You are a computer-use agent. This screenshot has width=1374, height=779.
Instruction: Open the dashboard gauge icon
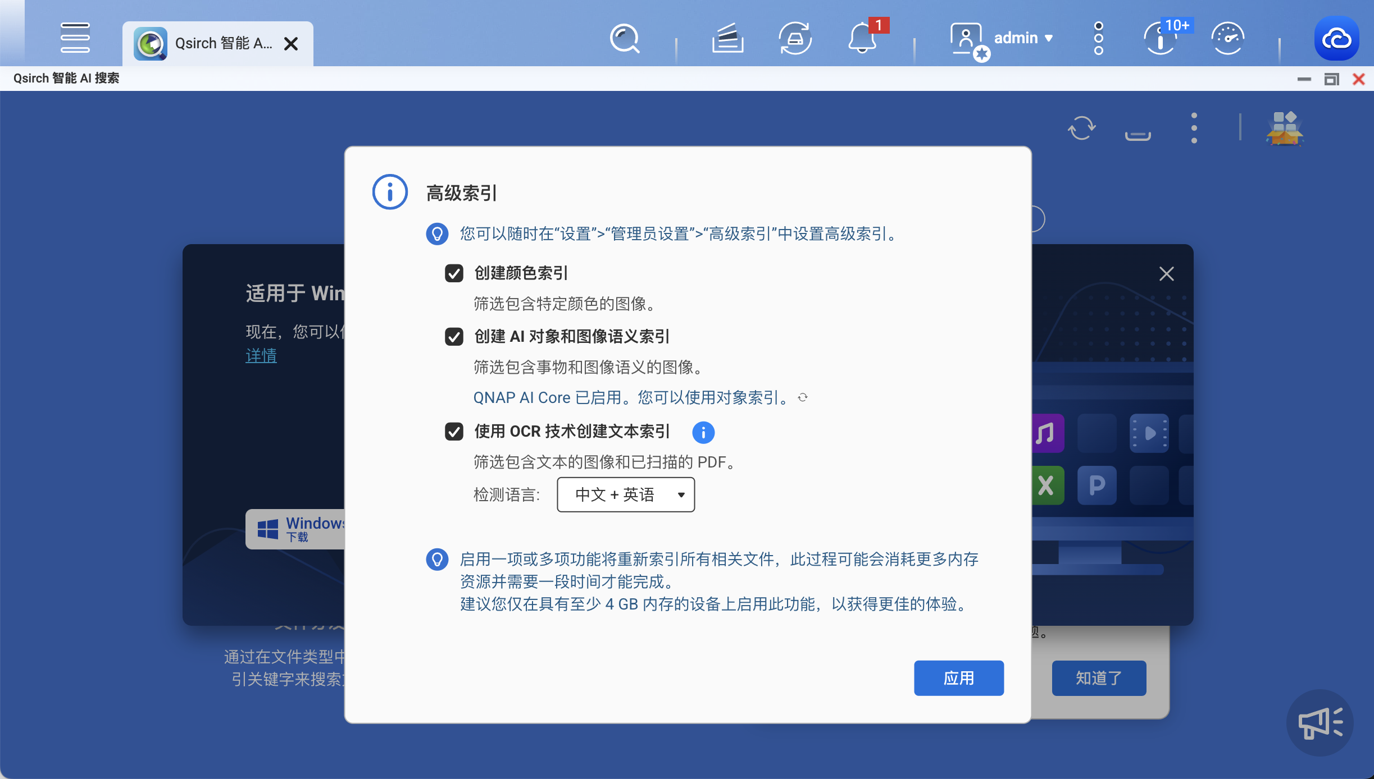[x=1227, y=38]
